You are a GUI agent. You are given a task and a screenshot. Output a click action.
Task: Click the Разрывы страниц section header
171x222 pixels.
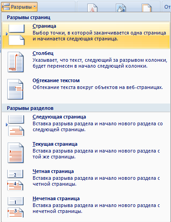tap(28, 17)
